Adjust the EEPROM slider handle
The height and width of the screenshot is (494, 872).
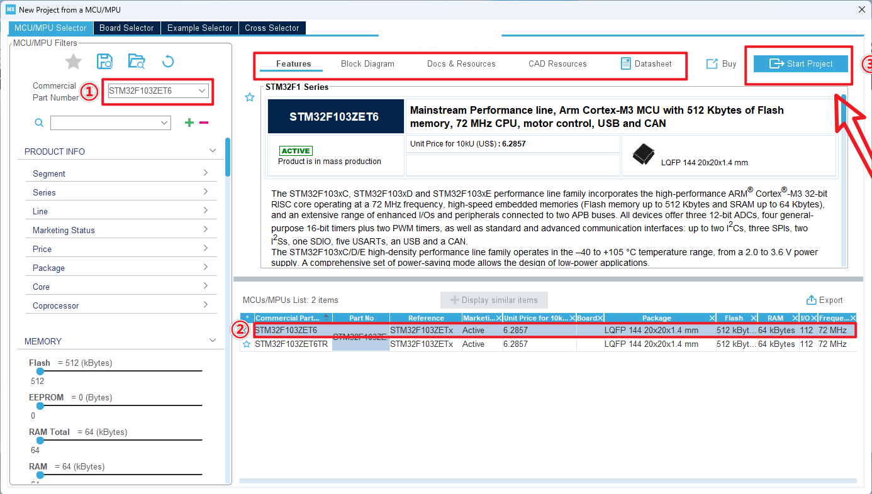coord(40,406)
